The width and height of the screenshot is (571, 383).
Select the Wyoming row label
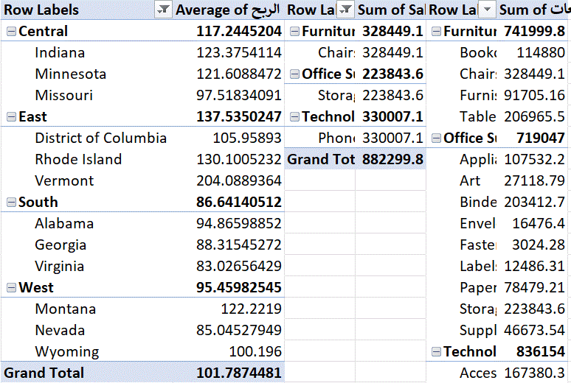[x=66, y=352]
